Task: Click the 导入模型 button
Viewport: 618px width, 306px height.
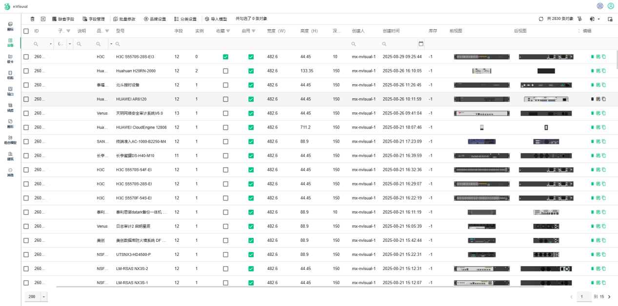Action: click(216, 19)
